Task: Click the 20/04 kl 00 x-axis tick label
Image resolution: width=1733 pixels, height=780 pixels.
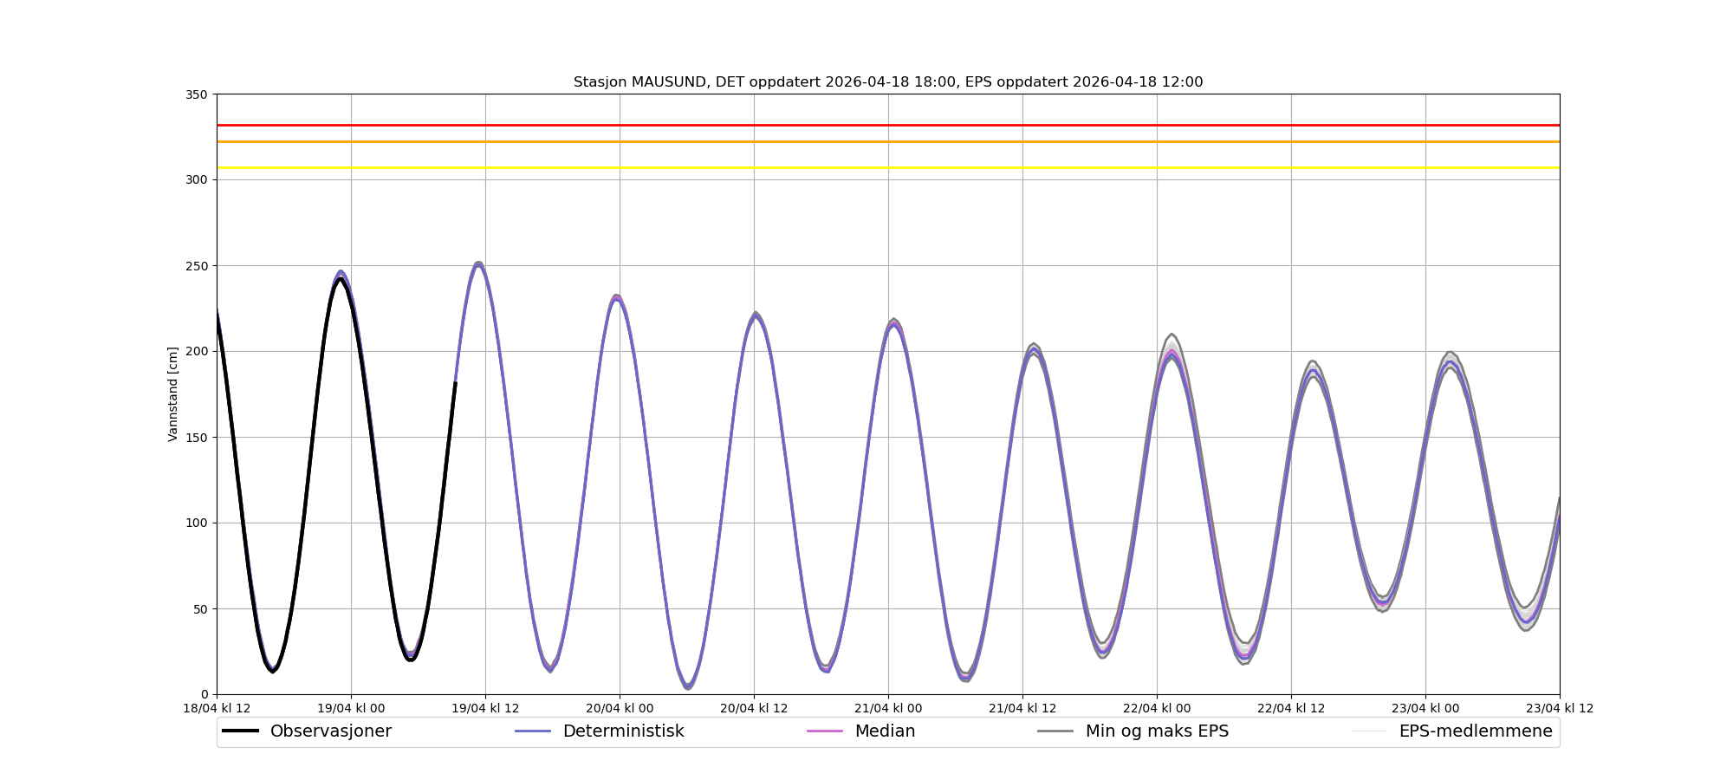Action: 620,708
